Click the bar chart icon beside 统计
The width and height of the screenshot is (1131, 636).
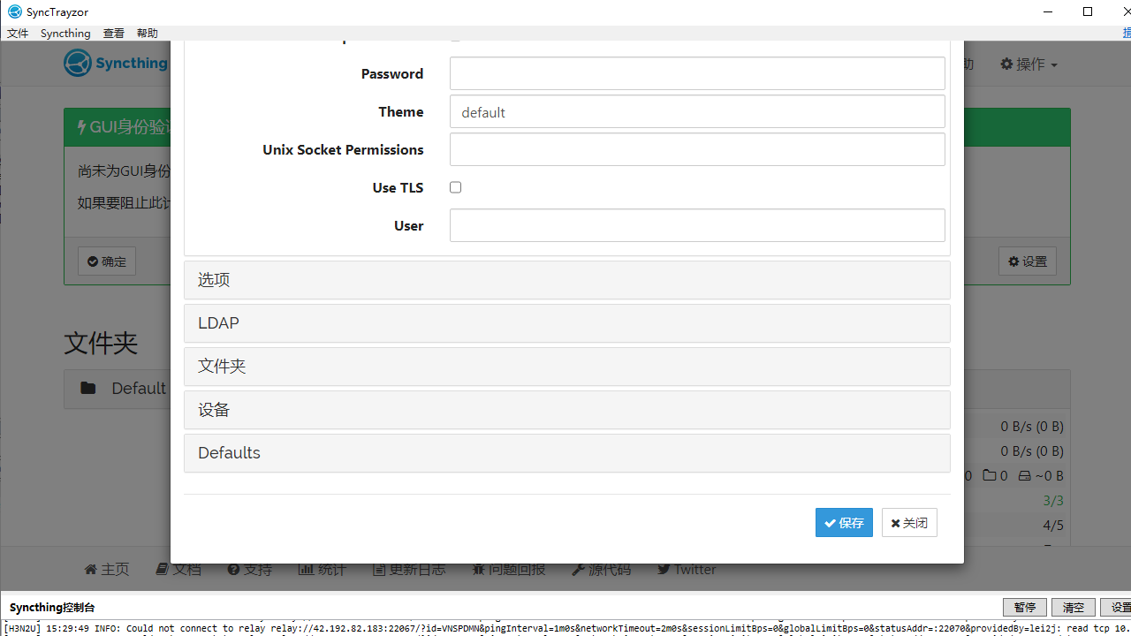coord(306,570)
